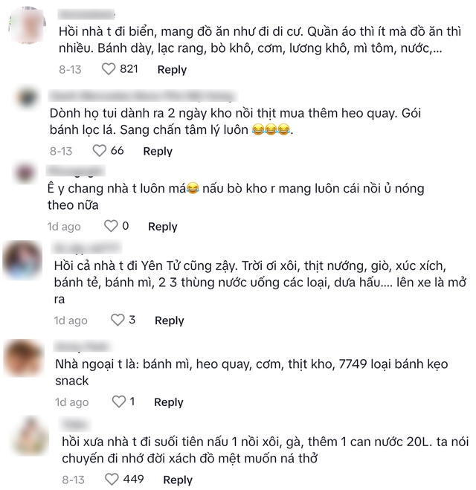
Task: Open blurred username above 'Dòng họ tui' comment
Action: click(x=143, y=96)
